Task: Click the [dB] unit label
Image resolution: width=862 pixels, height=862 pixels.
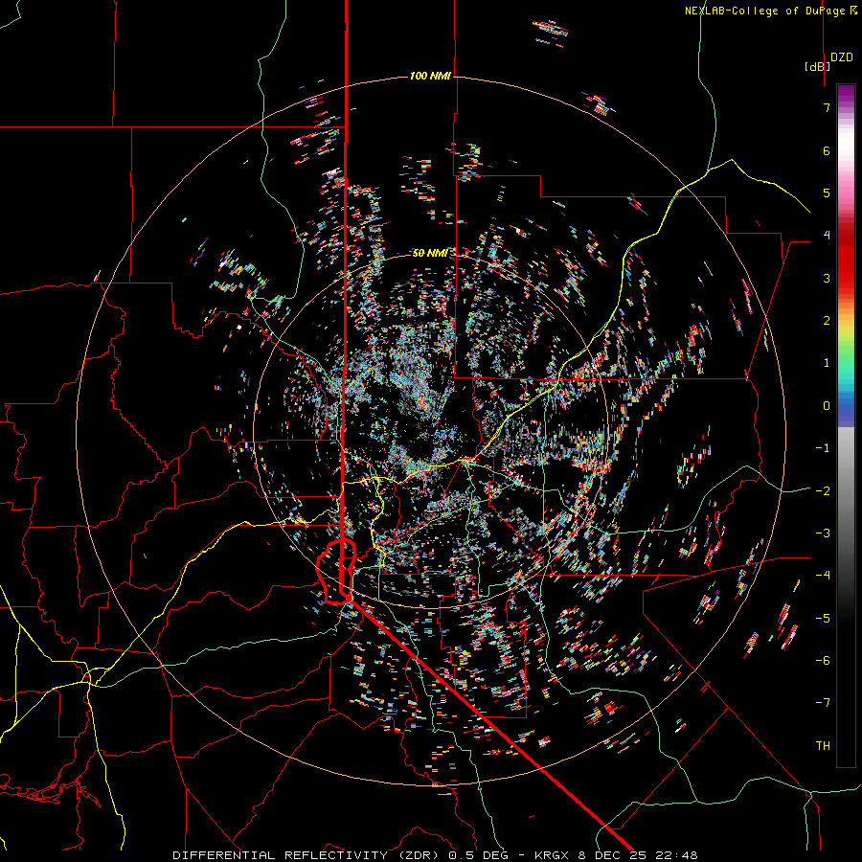Action: click(x=818, y=66)
